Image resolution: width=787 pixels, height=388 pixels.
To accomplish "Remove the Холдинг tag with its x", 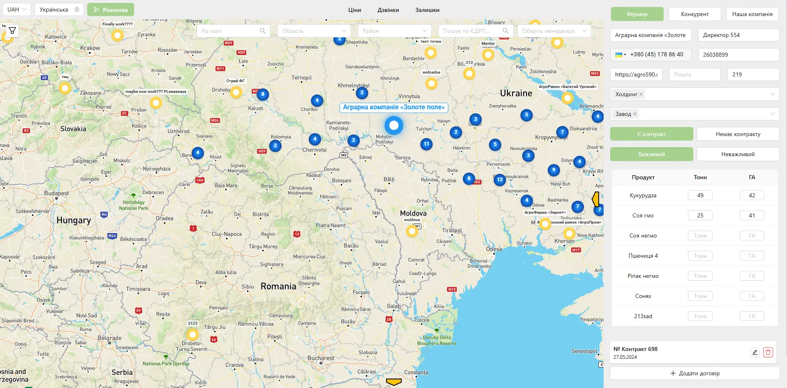I will [641, 94].
